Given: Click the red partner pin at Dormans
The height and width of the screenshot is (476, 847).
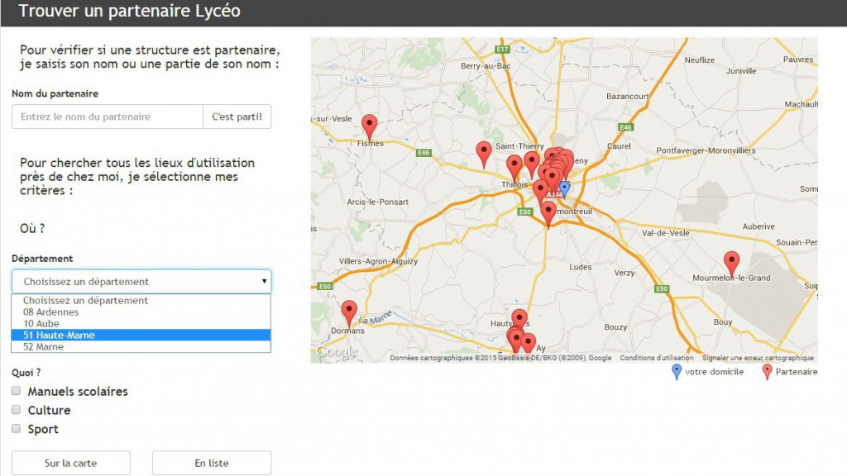Looking at the screenshot, I should click(x=350, y=313).
